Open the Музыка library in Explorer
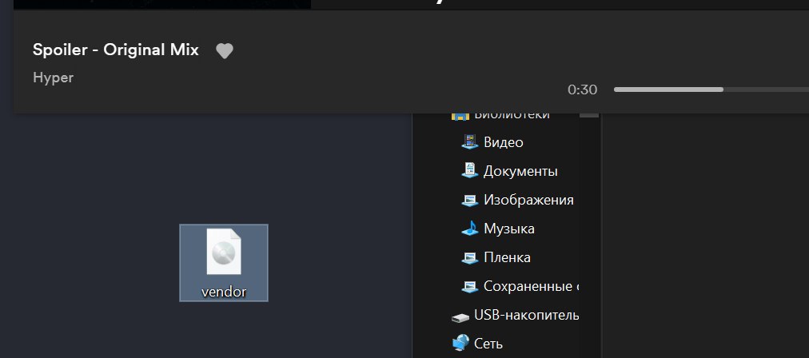 [497, 229]
